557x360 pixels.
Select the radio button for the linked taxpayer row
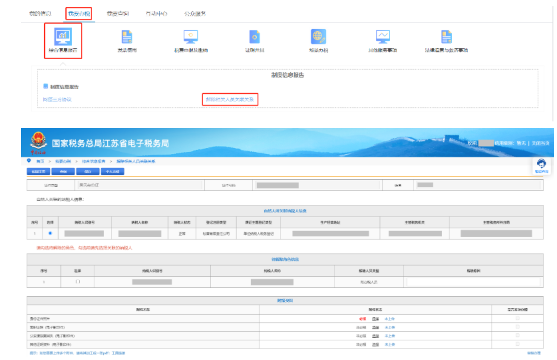click(51, 234)
